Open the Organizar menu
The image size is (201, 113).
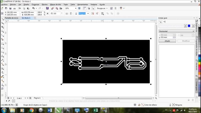click(35, 4)
